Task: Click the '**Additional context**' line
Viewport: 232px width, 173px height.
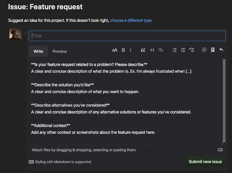Action: coord(51,126)
